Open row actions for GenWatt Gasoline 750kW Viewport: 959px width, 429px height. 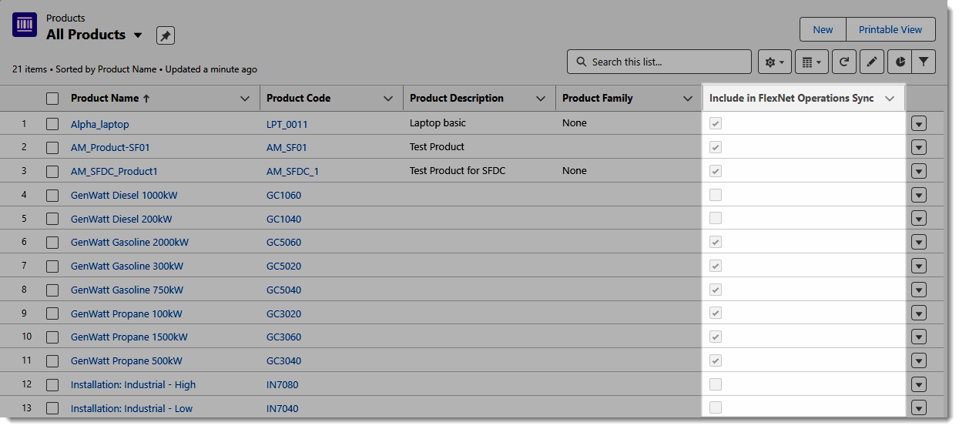918,290
